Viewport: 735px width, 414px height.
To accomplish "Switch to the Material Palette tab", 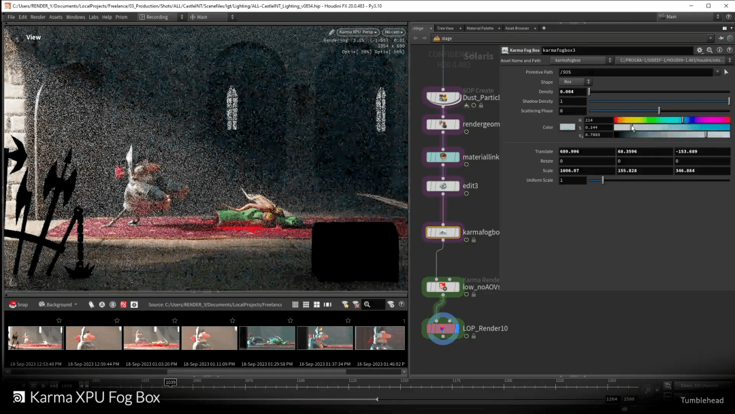I will coord(480,28).
